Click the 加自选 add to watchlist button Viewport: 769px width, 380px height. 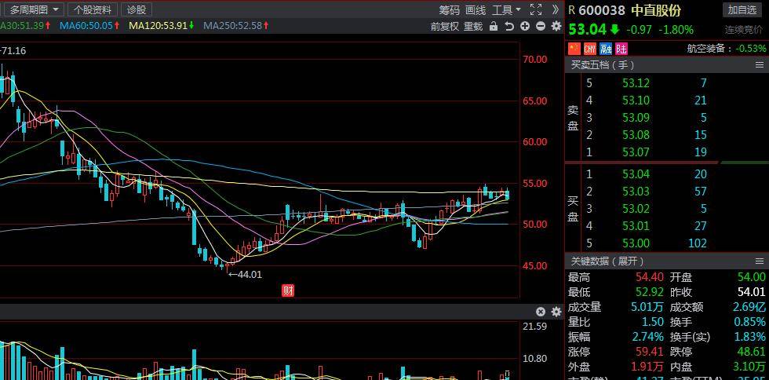coord(742,9)
